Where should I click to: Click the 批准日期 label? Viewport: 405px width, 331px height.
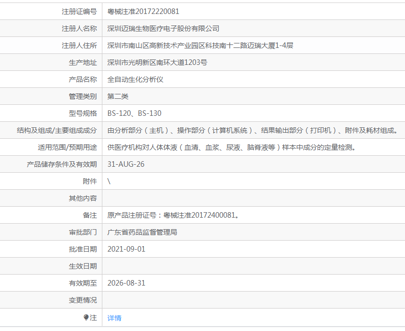83,249
